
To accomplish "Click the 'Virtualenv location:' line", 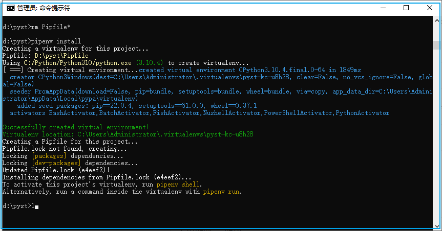I will 128,134.
